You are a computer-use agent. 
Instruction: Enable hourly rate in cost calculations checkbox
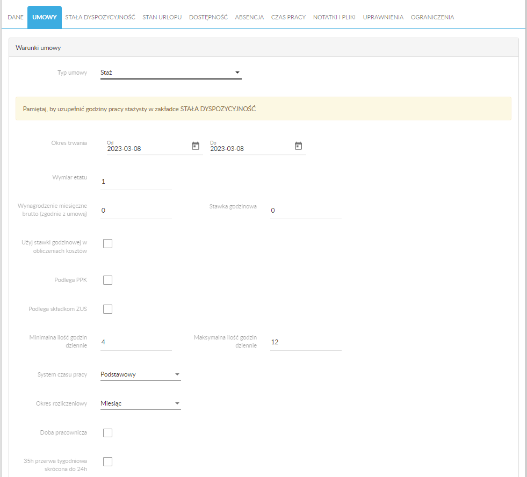[x=107, y=244]
